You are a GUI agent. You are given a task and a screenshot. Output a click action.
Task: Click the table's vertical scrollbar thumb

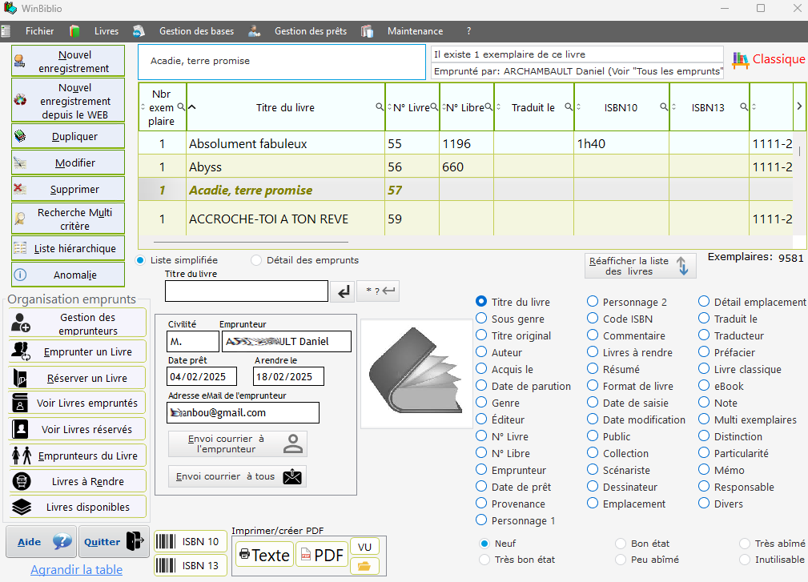(799, 151)
